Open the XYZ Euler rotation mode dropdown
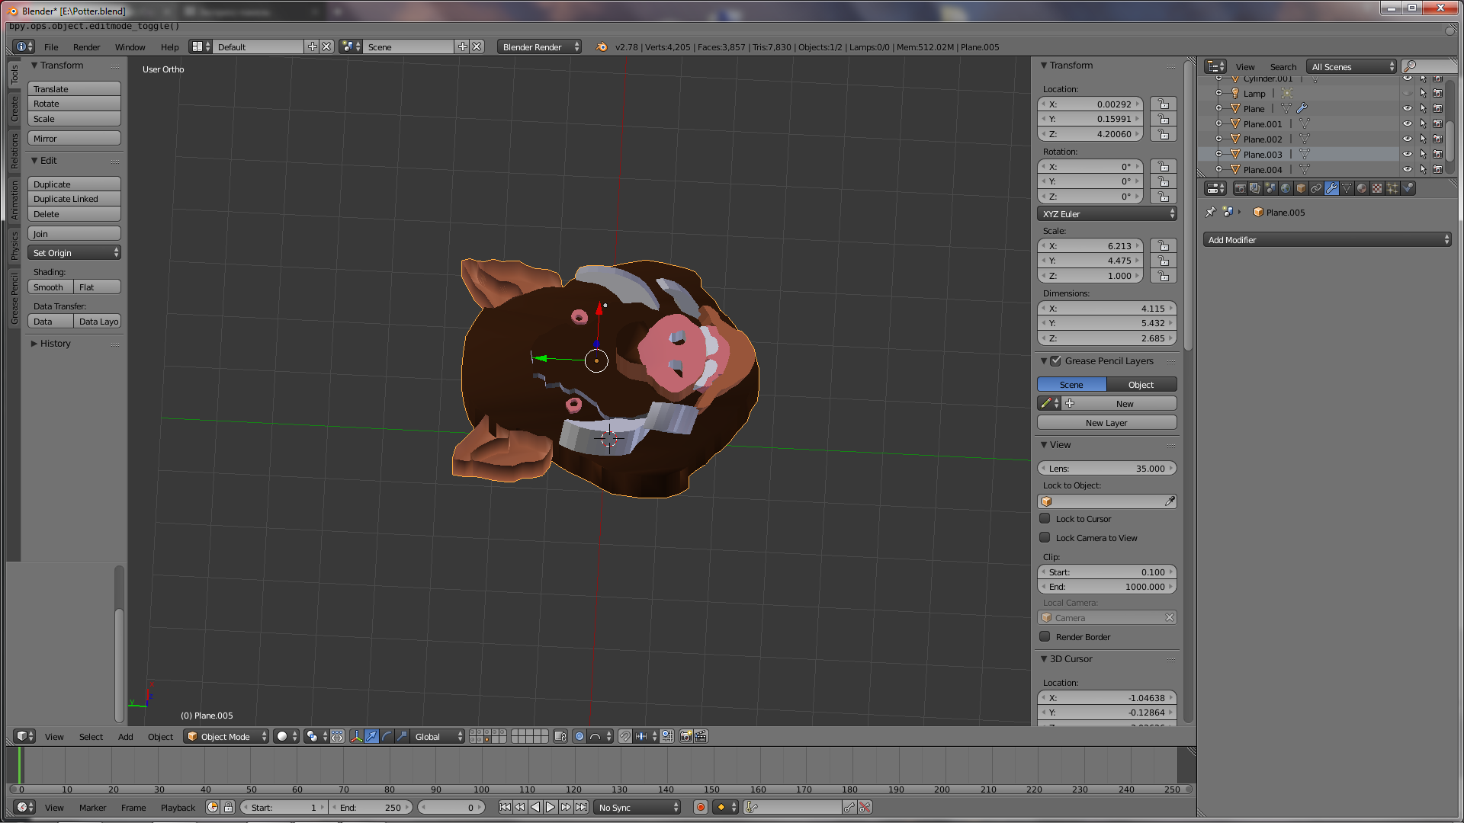The height and width of the screenshot is (823, 1464). [x=1107, y=213]
